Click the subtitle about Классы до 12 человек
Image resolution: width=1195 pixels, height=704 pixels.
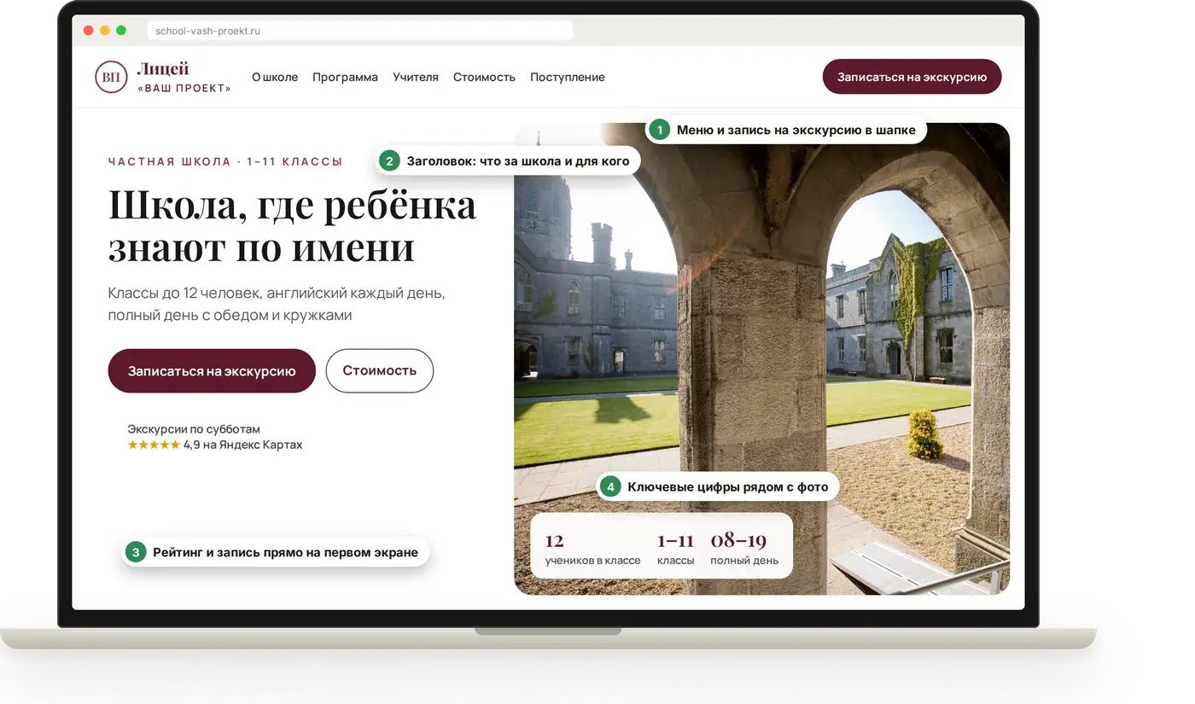[x=277, y=304]
